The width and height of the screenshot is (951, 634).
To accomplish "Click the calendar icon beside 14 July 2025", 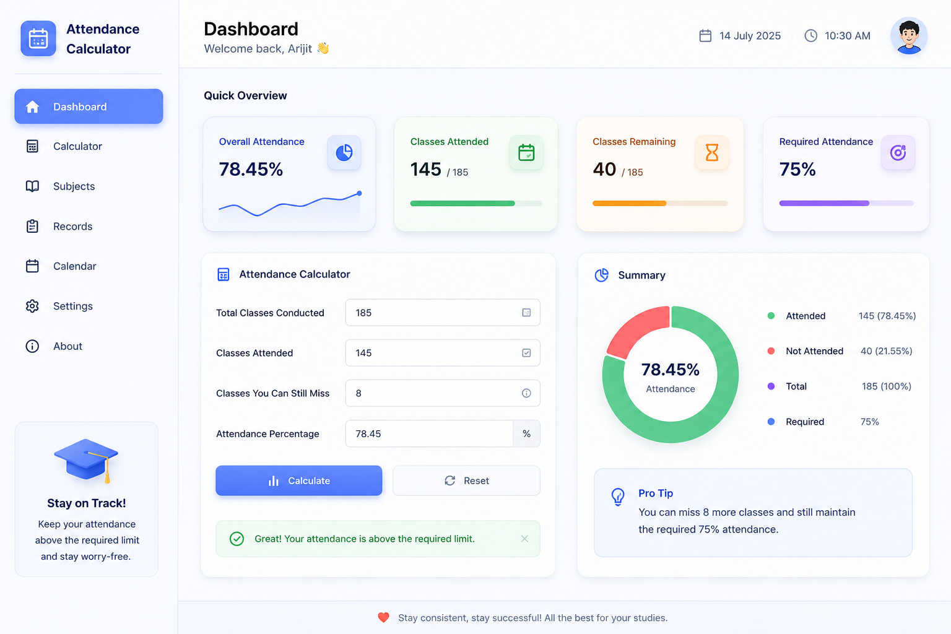I will pyautogui.click(x=705, y=36).
